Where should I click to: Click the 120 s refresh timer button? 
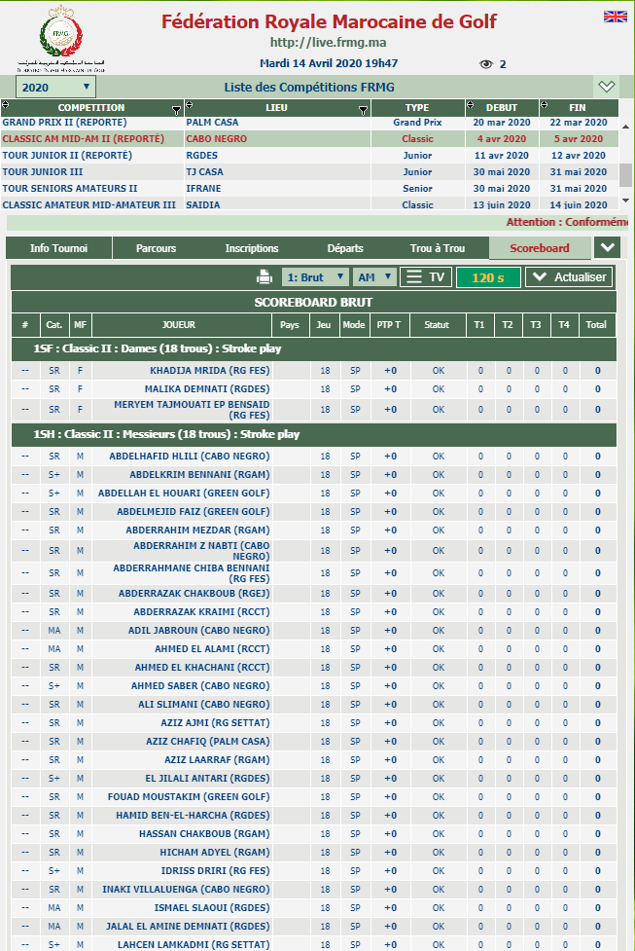click(488, 277)
